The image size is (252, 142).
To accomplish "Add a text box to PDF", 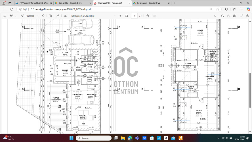I will click(50, 16).
